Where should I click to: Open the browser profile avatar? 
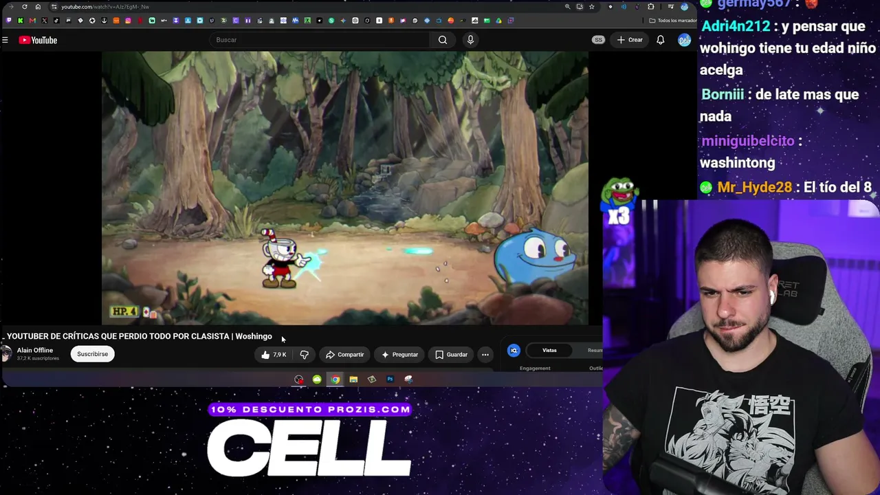click(x=684, y=7)
